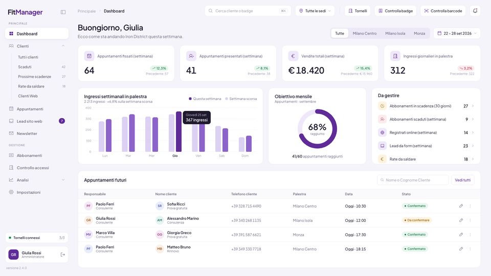The height and width of the screenshot is (276, 491).
Task: Open more options for Matteo Bruno row
Action: (470, 249)
